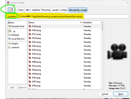
Task: Click the Remove bookmark button
Action: pyautogui.click(x=23, y=87)
